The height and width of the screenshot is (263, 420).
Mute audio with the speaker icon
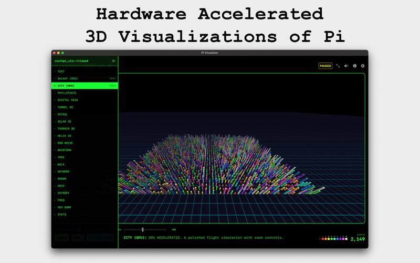pyautogui.click(x=346, y=66)
